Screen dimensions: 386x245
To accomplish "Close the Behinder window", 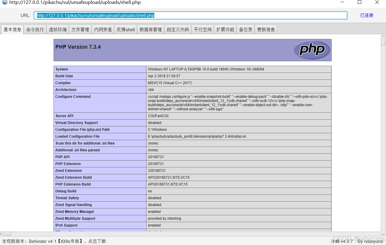I will [377, 2].
